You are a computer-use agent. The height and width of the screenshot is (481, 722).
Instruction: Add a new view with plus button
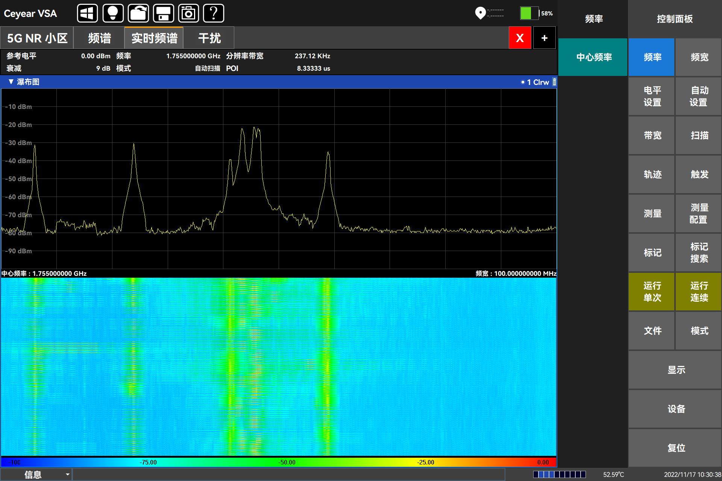(544, 38)
